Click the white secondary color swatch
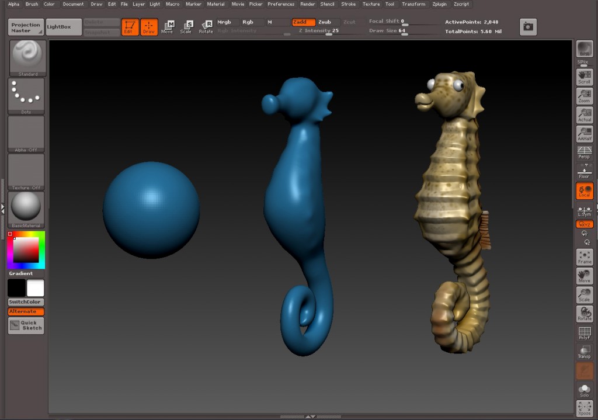Screen dimensions: 598x420 pos(35,288)
